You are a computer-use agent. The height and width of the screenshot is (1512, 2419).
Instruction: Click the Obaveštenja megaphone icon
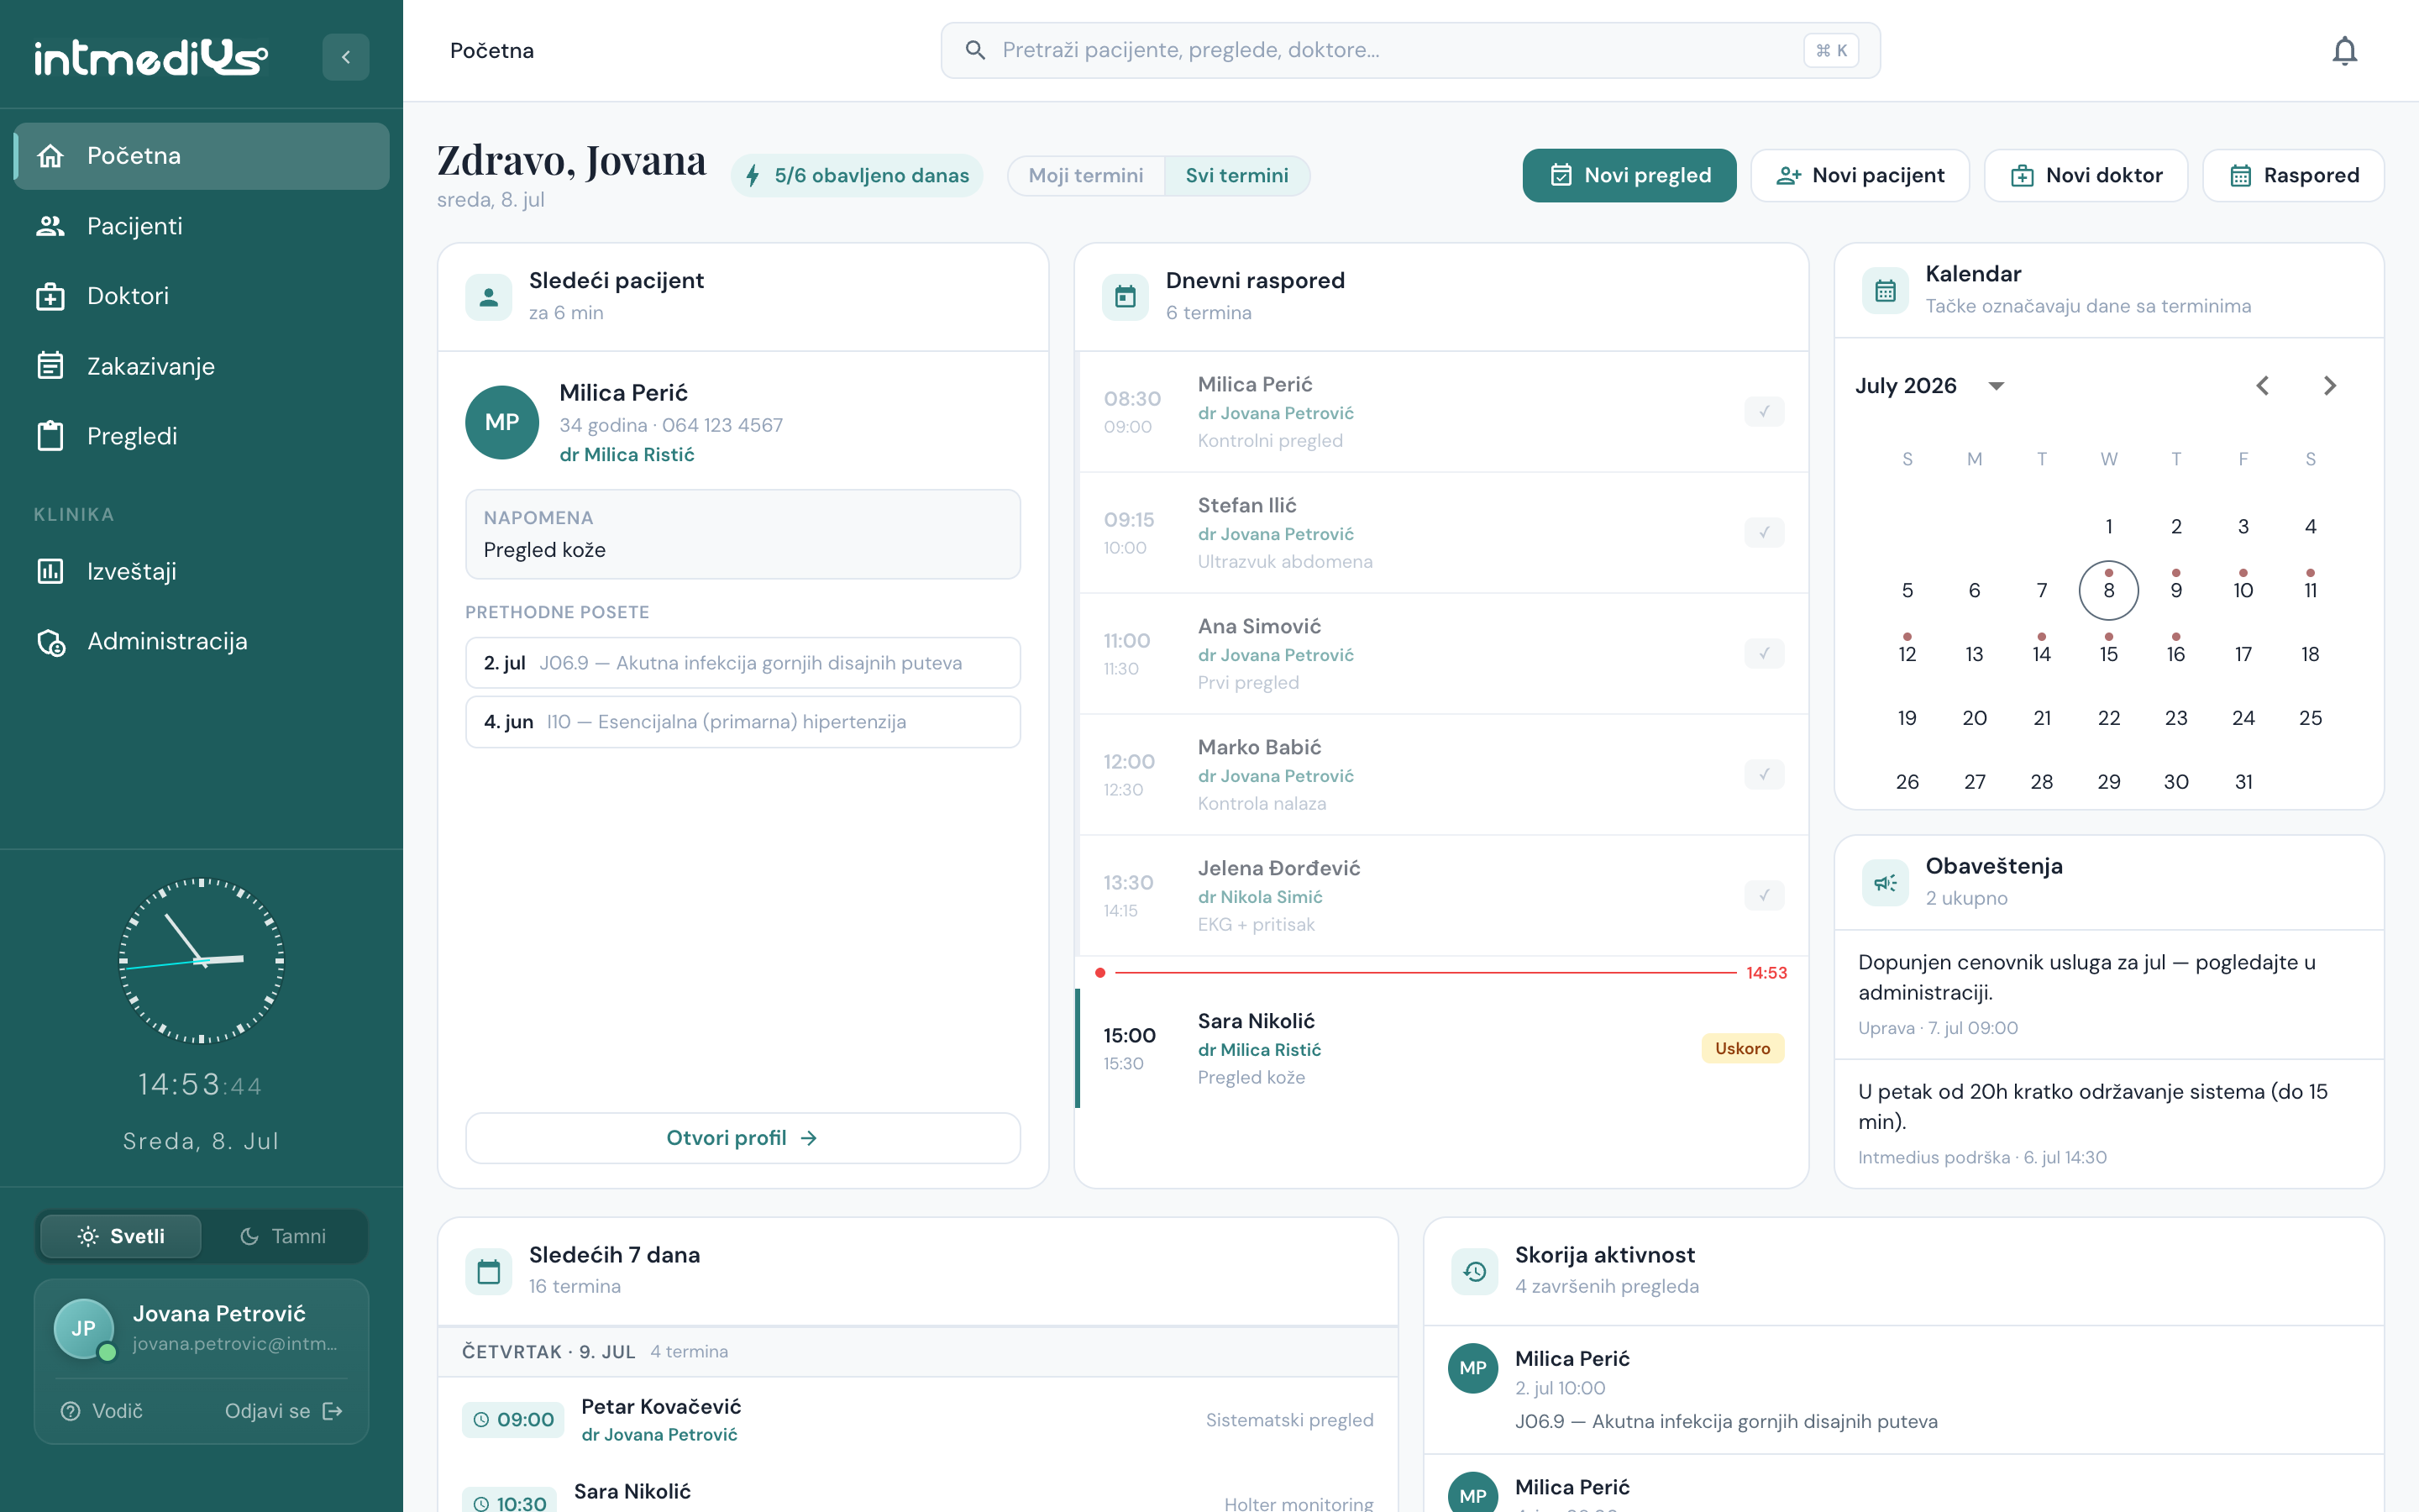[1885, 882]
